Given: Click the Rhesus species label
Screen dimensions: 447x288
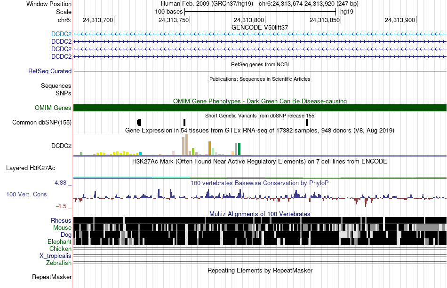Looking at the screenshot, I should (61, 220).
